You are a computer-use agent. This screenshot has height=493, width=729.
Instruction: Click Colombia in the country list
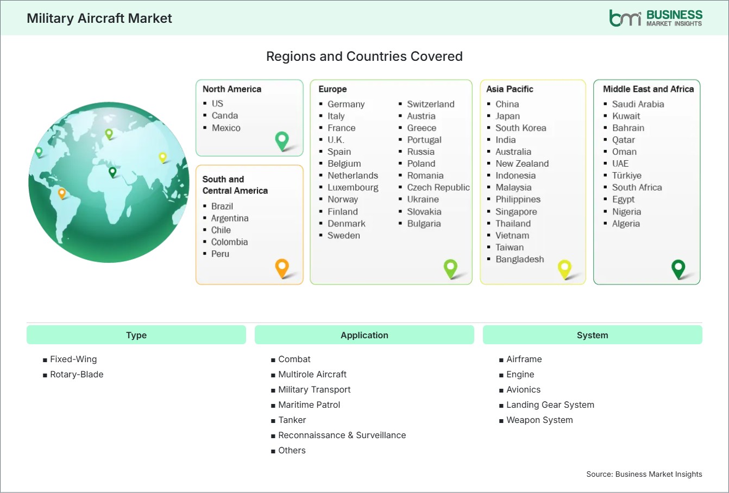[x=229, y=242]
